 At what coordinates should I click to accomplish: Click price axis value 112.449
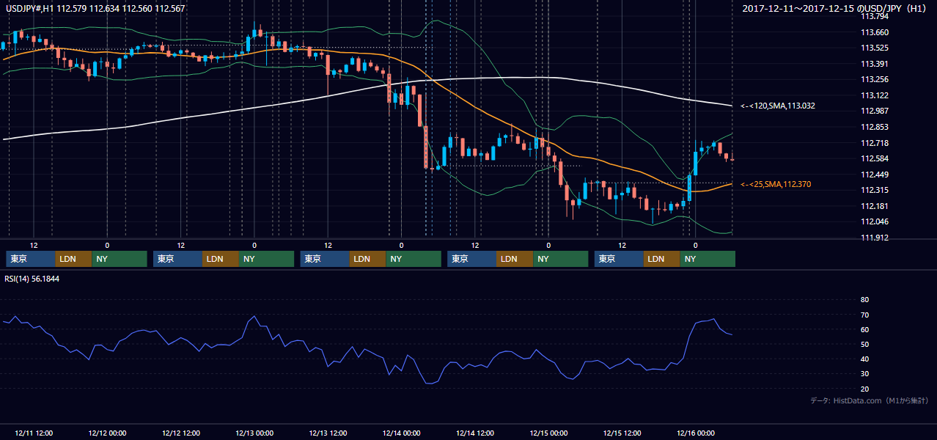pos(874,175)
